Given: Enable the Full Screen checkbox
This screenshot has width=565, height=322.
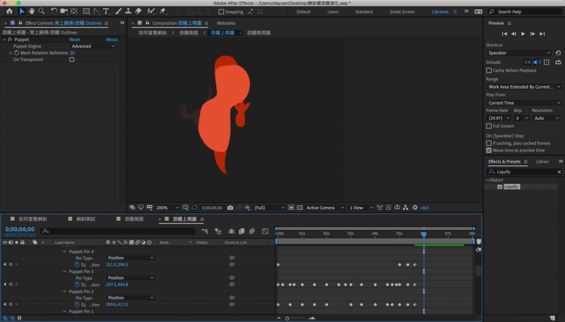Looking at the screenshot, I should point(489,126).
